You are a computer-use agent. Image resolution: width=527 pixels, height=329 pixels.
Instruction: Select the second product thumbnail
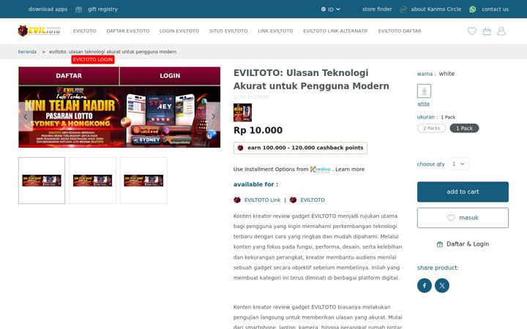click(x=92, y=181)
